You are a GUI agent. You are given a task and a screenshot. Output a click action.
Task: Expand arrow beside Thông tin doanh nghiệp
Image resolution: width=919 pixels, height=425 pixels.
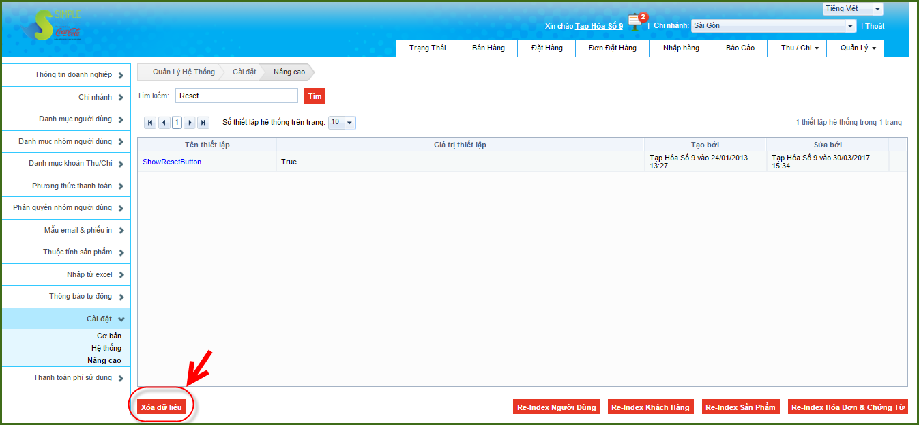tap(121, 75)
